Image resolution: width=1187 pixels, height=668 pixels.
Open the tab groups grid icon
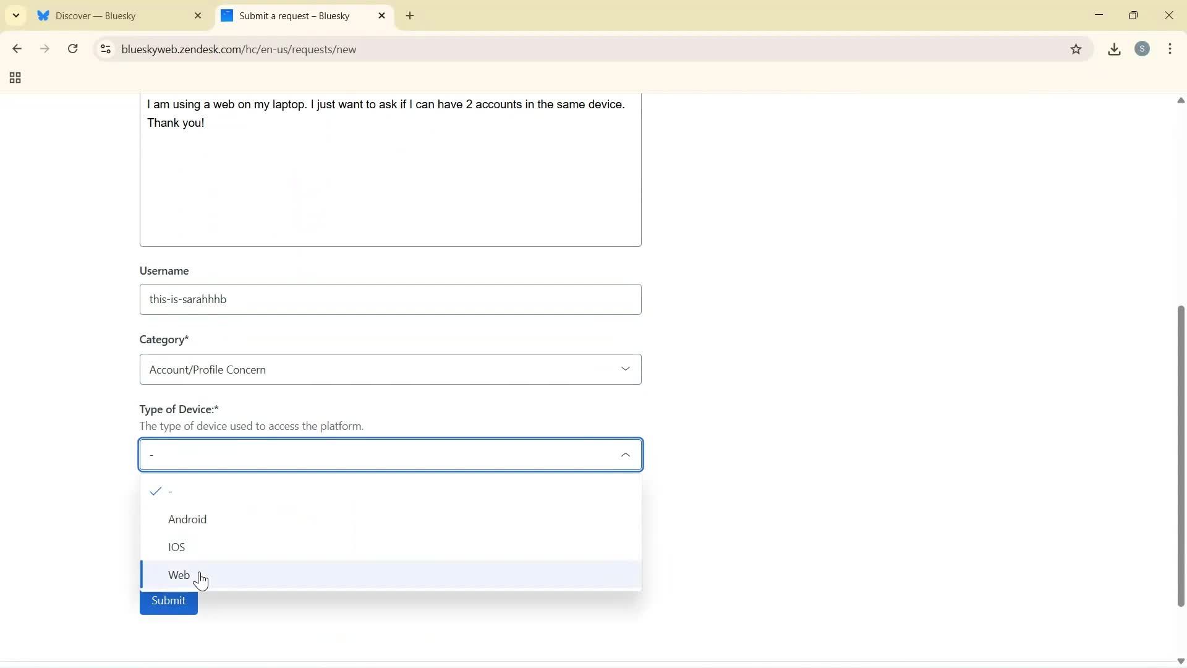(14, 77)
